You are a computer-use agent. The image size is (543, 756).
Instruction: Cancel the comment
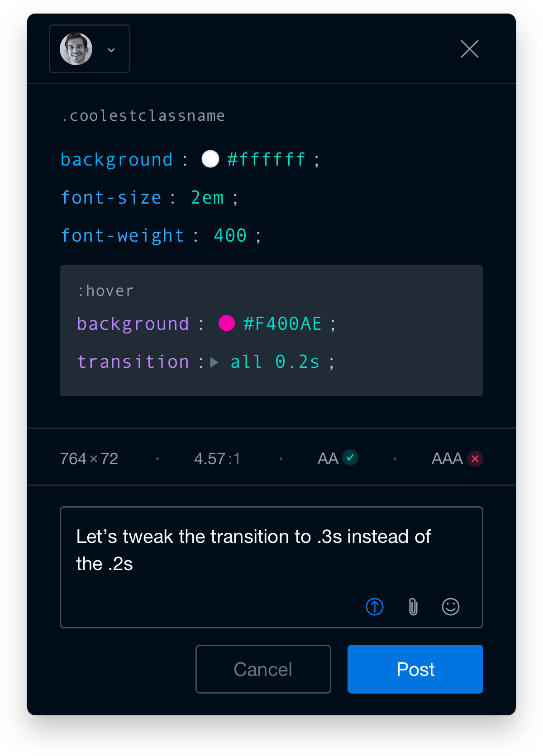point(263,669)
